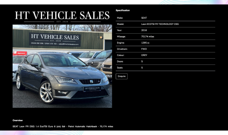Click the 'FWD' drivetrain value
Image resolution: width=228 pixels, height=135 pixels.
144,49
